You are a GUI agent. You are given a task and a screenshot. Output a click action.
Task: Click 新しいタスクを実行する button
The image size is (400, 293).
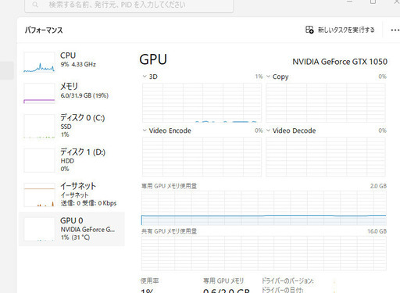340,30
